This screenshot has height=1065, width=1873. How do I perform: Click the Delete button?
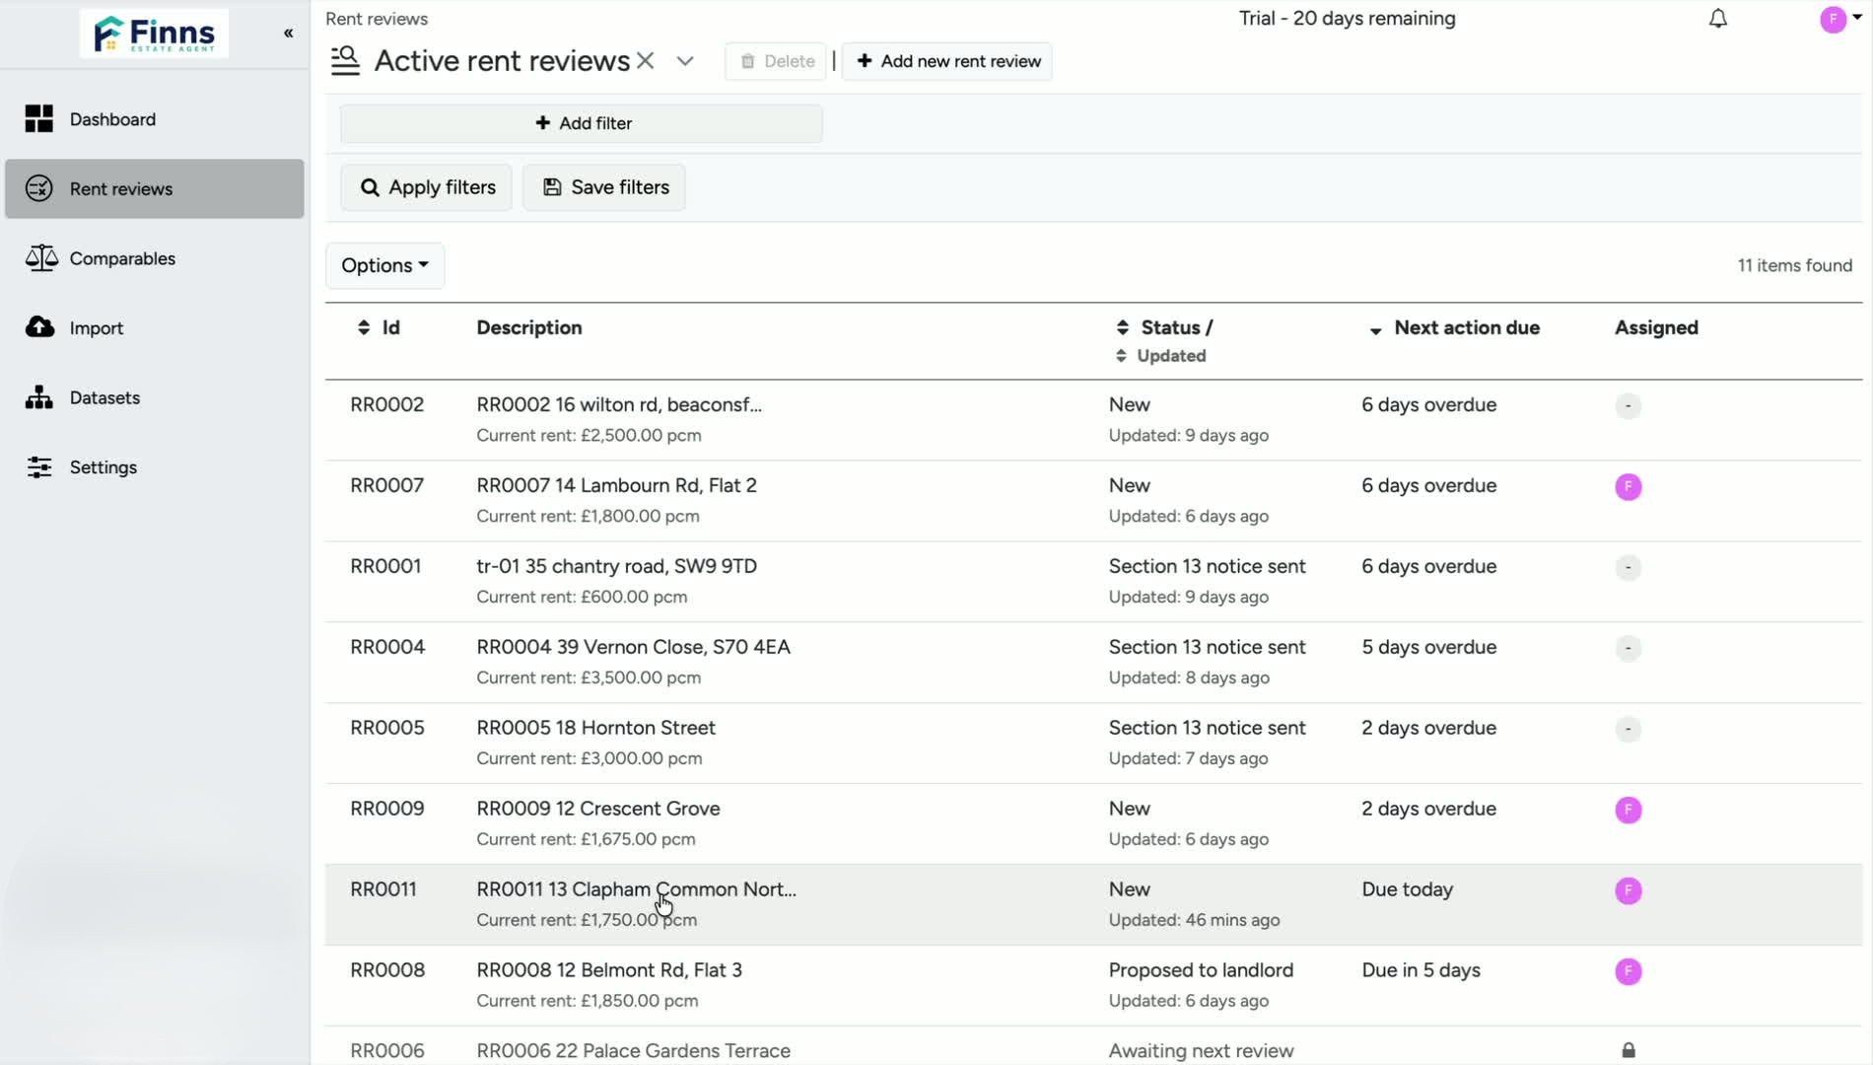pyautogui.click(x=776, y=61)
